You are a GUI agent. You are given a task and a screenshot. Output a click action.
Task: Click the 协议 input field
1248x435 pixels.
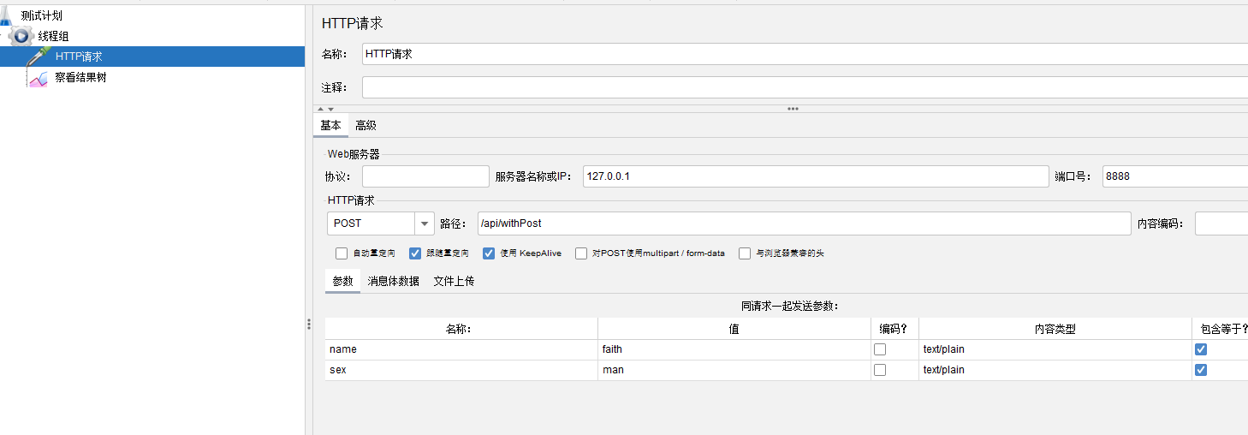(425, 176)
